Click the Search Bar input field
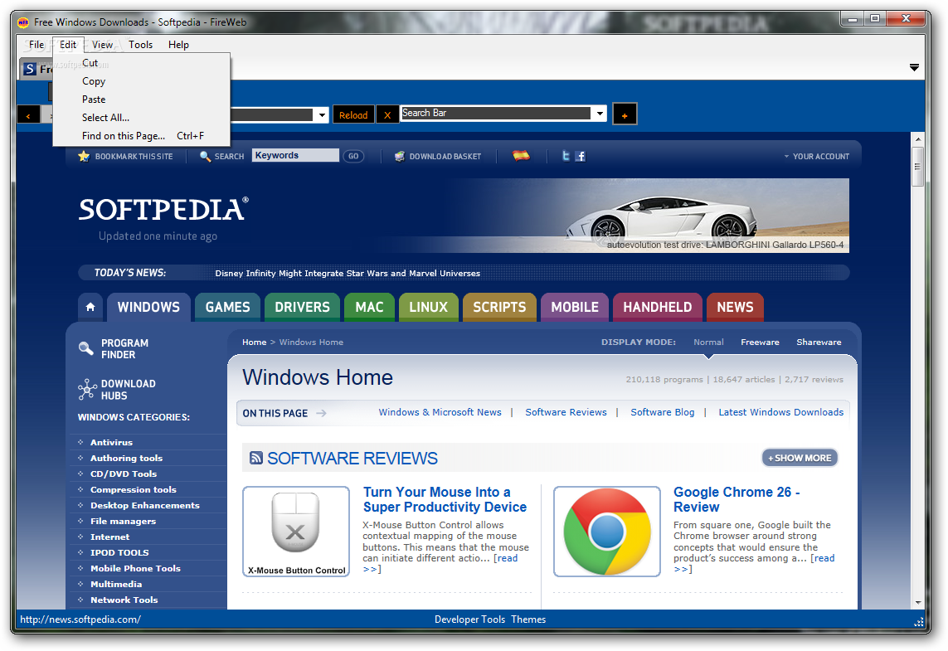The width and height of the screenshot is (948, 651). pyautogui.click(x=496, y=113)
